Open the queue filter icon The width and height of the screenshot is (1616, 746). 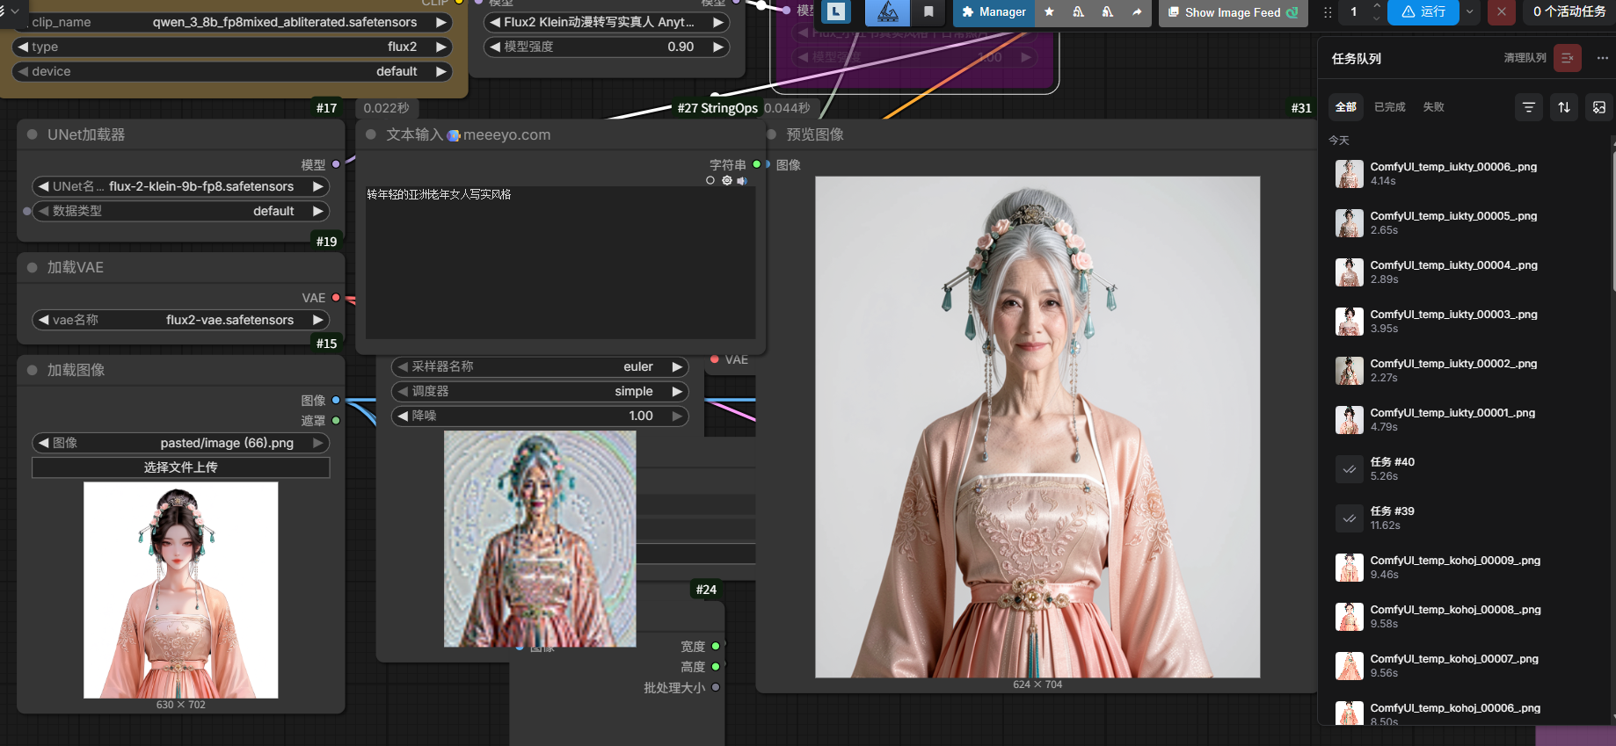coord(1529,107)
